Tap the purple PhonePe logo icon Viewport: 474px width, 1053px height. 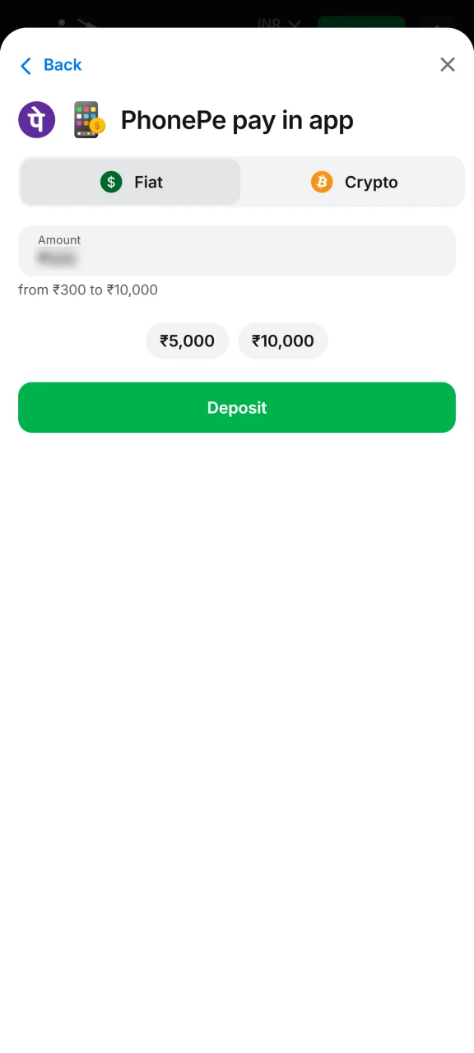tap(36, 119)
